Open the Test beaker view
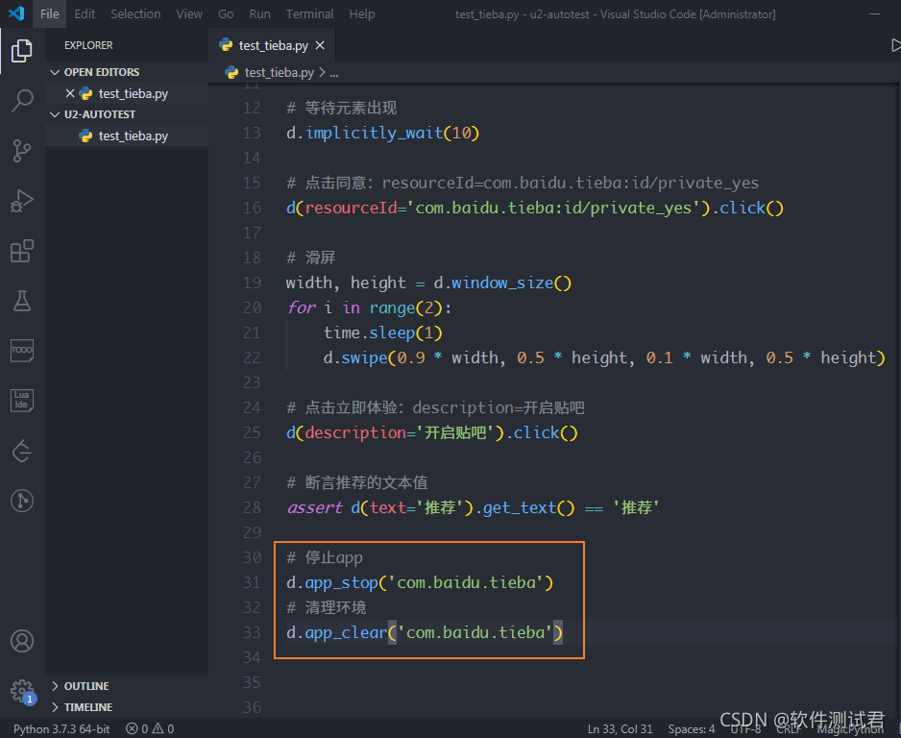Screen dimensions: 901x738 click(22, 301)
